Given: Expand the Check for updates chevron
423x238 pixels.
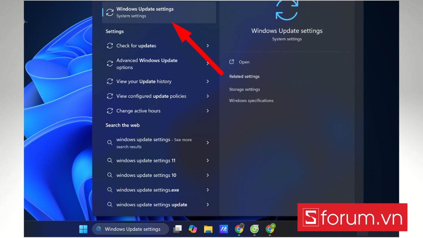Looking at the screenshot, I should pos(208,46).
